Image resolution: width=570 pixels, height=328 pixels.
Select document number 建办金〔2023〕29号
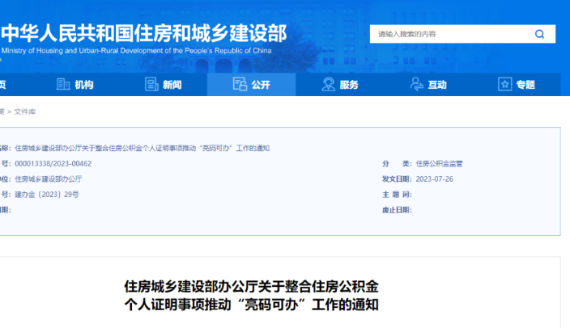point(46,195)
